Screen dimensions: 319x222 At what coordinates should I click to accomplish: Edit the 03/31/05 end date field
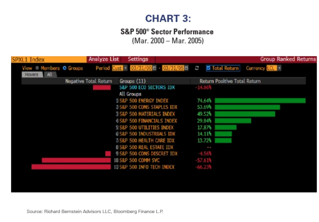click(173, 68)
